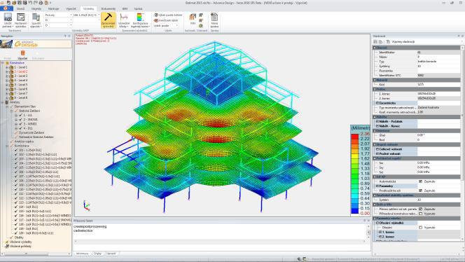Click the red band in color legend
The width and height of the screenshot is (465, 262).
coord(354,137)
